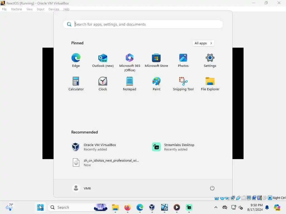Open the network tray icon
The width and height of the screenshot is (286, 214).
pyautogui.click(x=233, y=207)
